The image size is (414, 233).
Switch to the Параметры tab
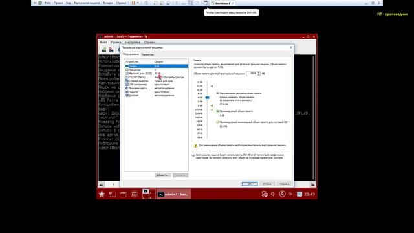pos(147,54)
